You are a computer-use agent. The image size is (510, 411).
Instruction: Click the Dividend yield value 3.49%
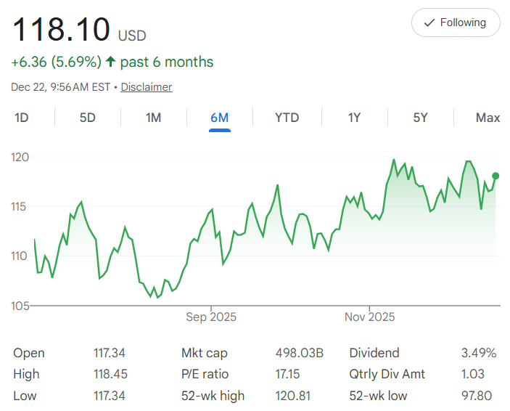pos(479,354)
